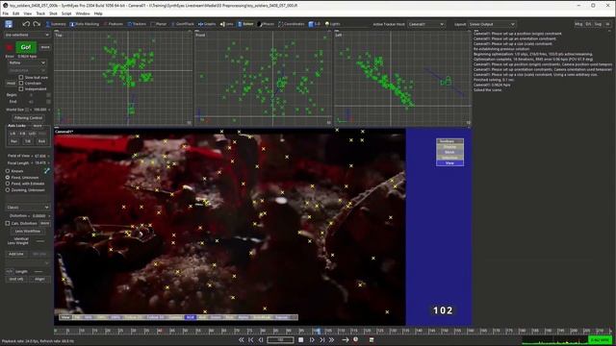Open the Classic lens model dropdown
The image size is (616, 346).
coord(27,208)
